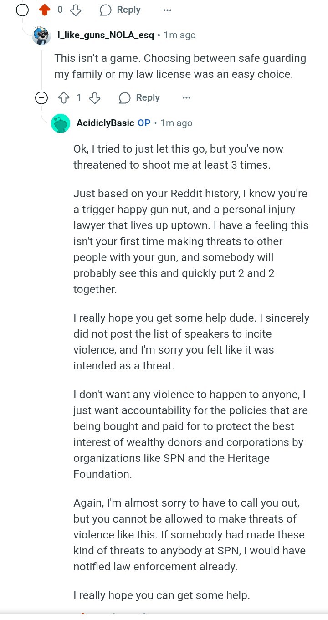The height and width of the screenshot is (620, 328).
Task: Collapse I_like_guns_NOLA_esq's comment thread
Action: point(41,97)
